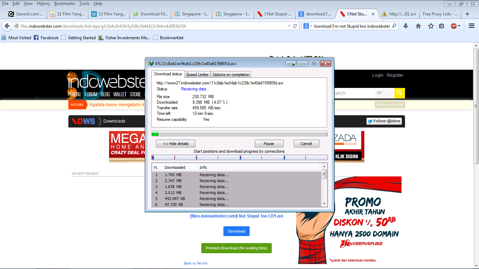Click Hide details button
This screenshot has width=479, height=269.
176,144
